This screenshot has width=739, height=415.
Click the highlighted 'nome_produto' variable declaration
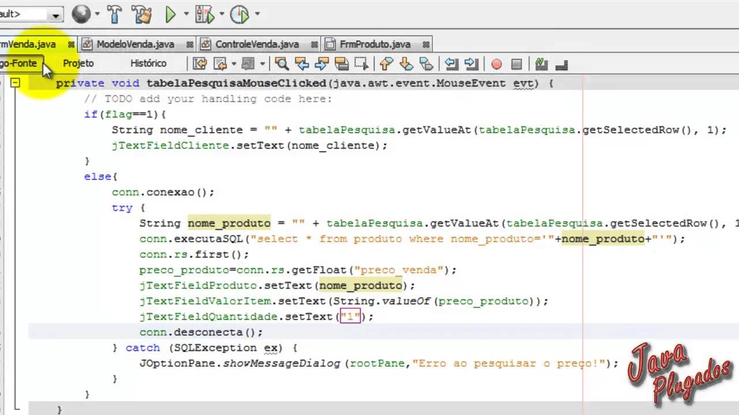click(229, 223)
